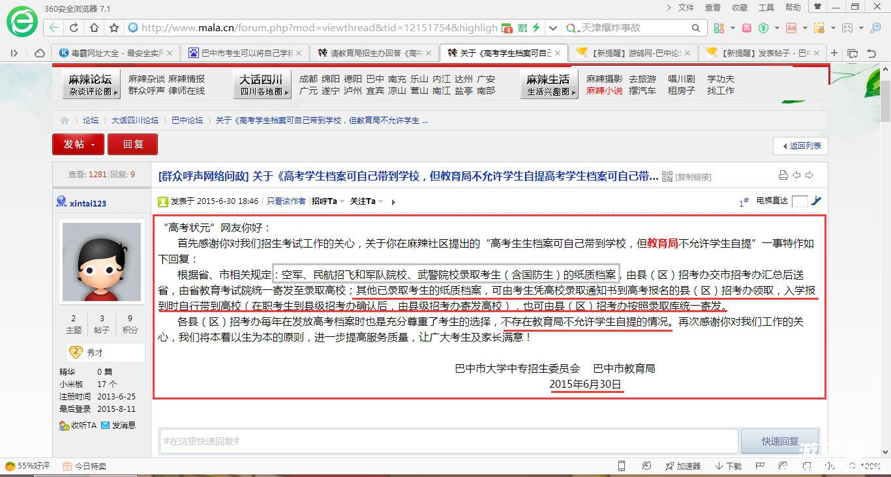
Task: Go to browser home page icon
Action: 94,28
